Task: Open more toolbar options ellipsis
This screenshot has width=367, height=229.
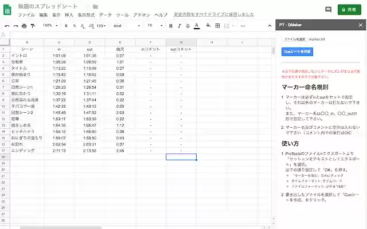Action: point(243,26)
